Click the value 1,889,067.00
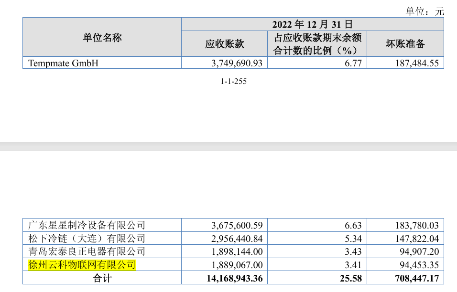The width and height of the screenshot is (457, 292). (237, 265)
